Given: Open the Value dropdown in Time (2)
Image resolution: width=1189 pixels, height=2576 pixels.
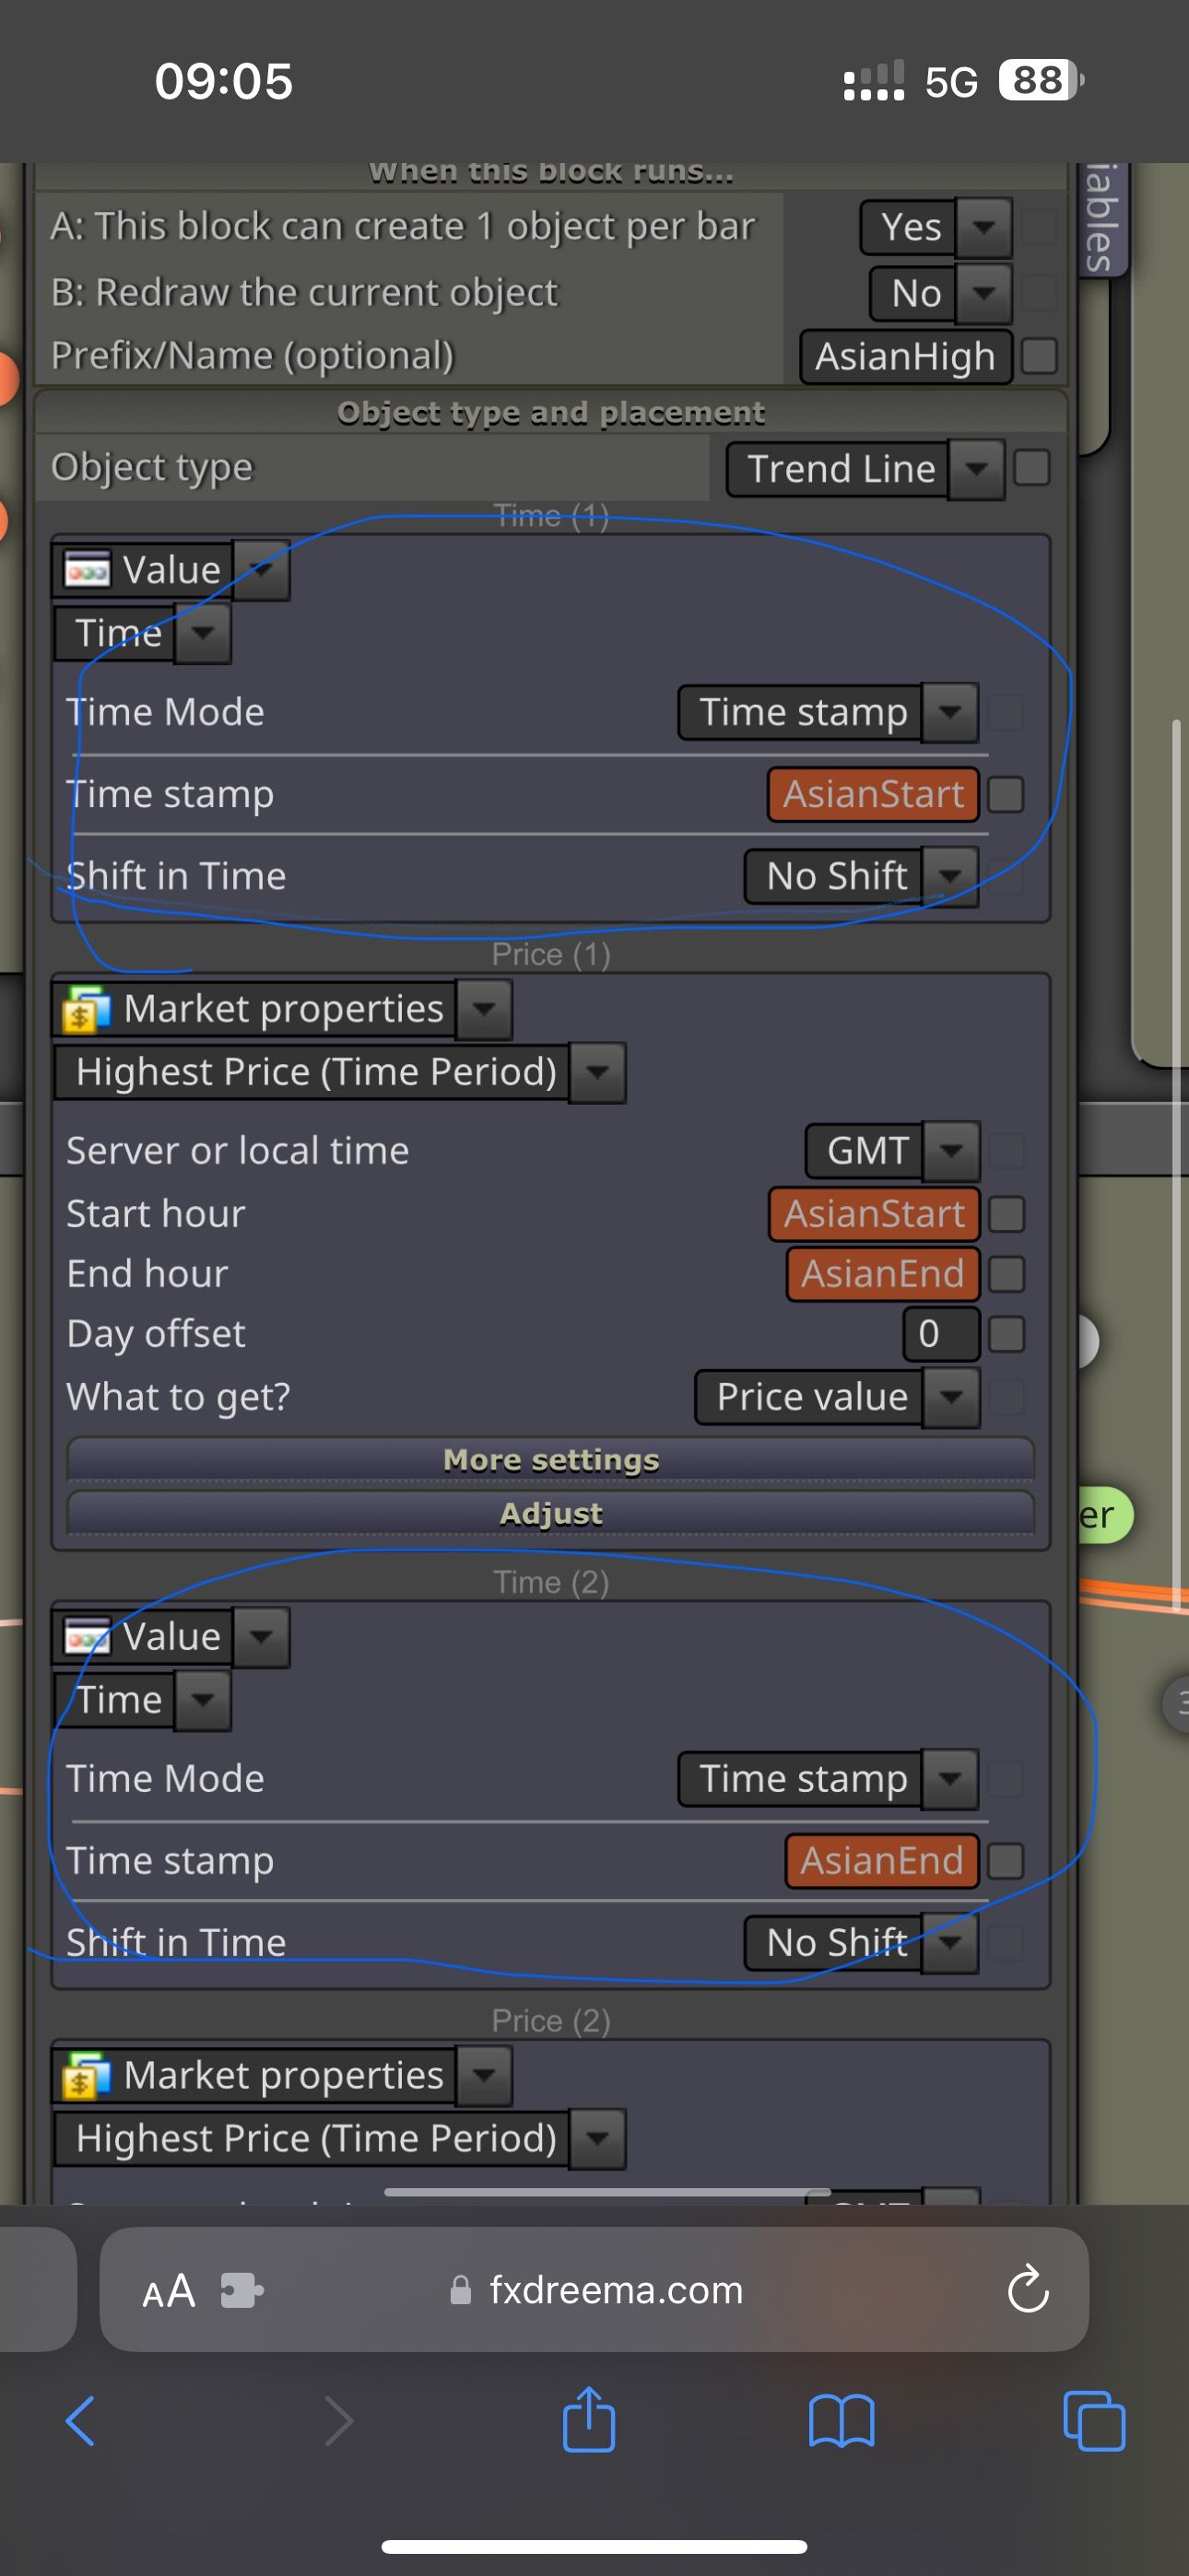Looking at the screenshot, I should [x=171, y=1637].
